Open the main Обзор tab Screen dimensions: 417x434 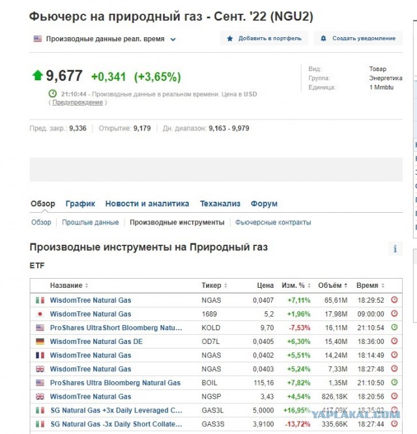(43, 204)
